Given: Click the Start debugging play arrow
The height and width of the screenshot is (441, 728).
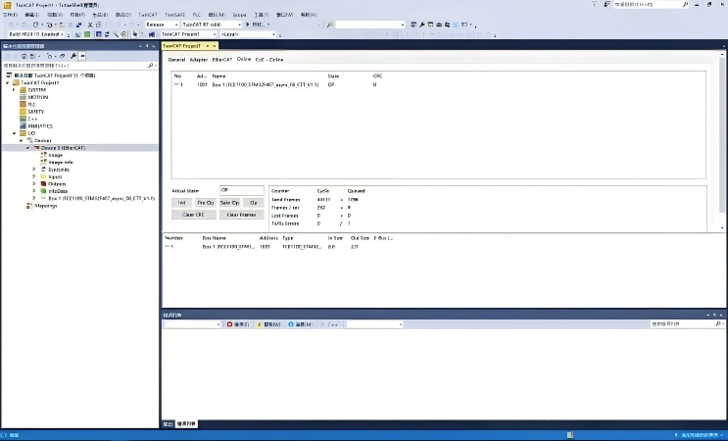Looking at the screenshot, I should (248, 24).
